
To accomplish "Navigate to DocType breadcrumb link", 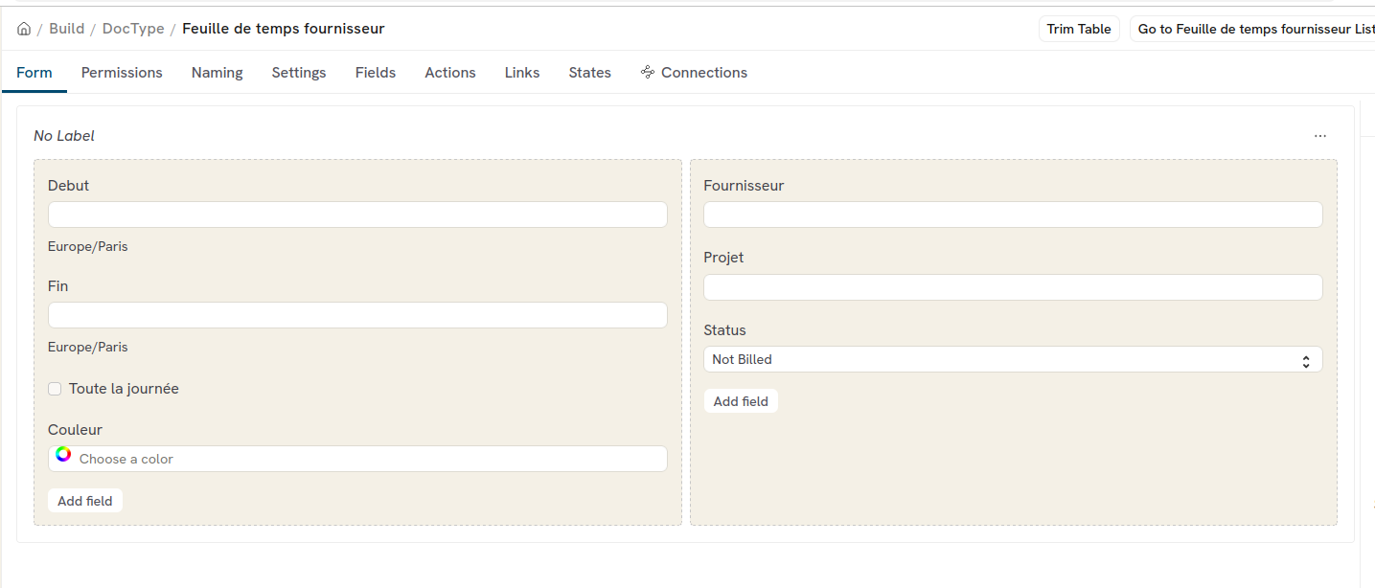I will 133,29.
